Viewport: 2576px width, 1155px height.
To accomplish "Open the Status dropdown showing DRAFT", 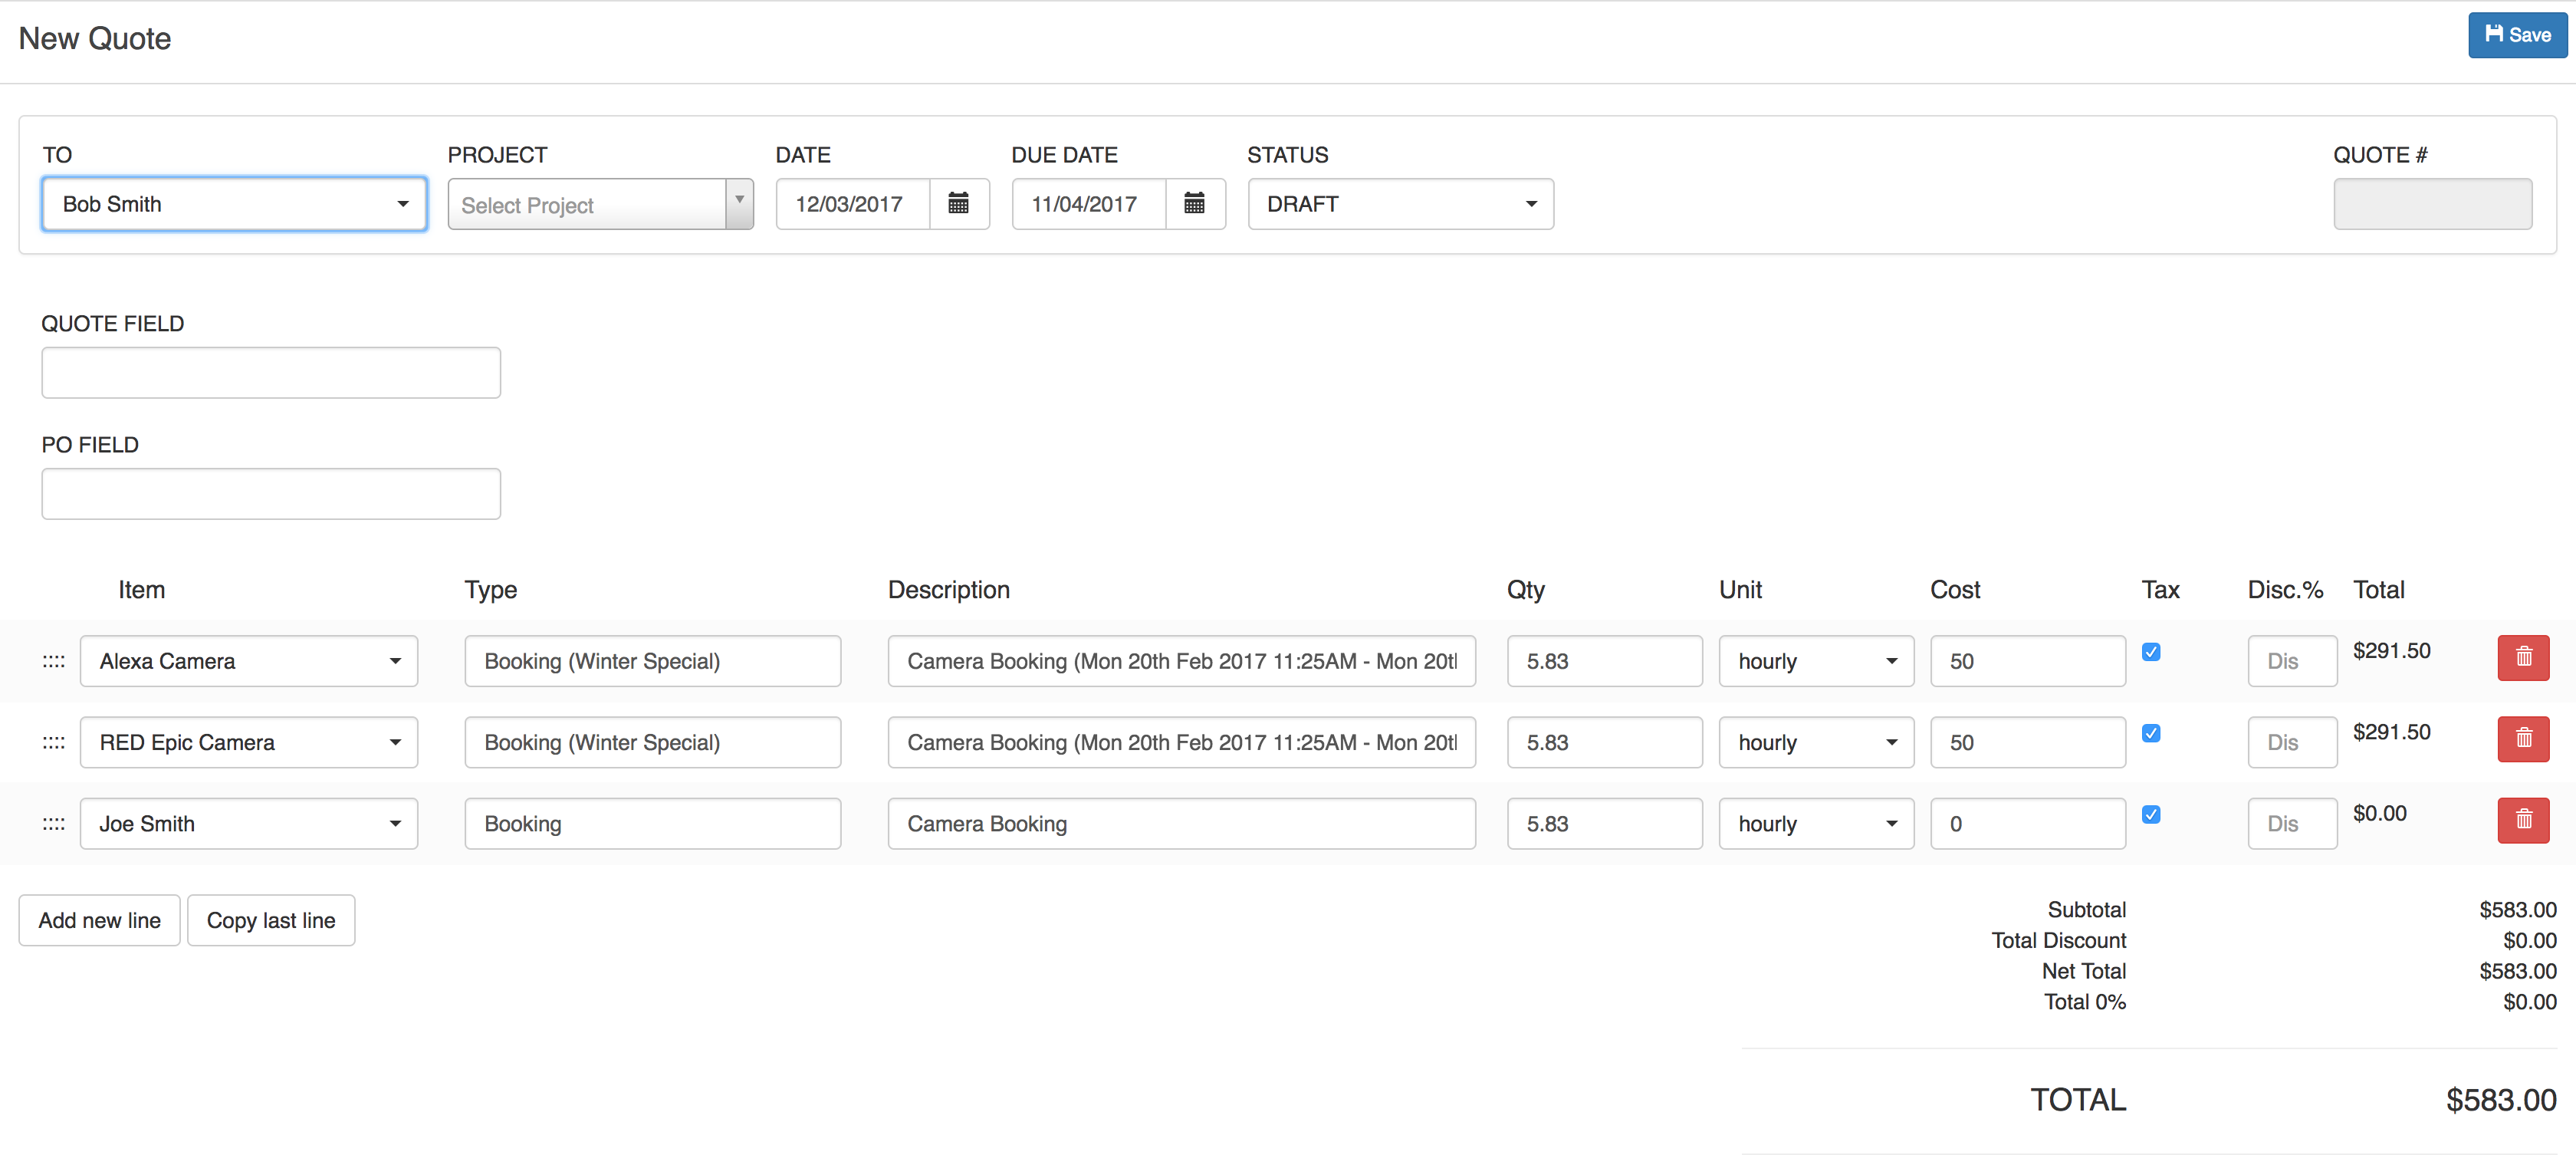I will click(x=1400, y=204).
